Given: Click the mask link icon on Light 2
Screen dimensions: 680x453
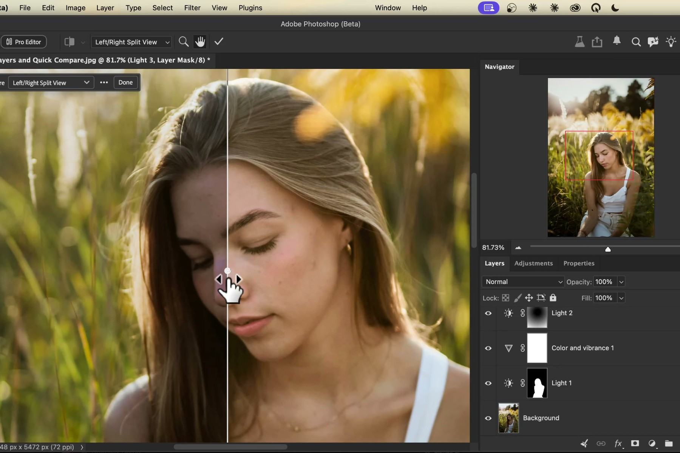Looking at the screenshot, I should (x=522, y=313).
